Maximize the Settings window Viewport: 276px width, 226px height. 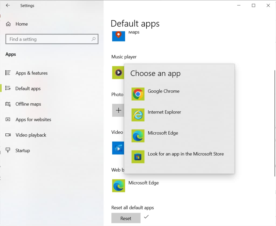[253, 5]
